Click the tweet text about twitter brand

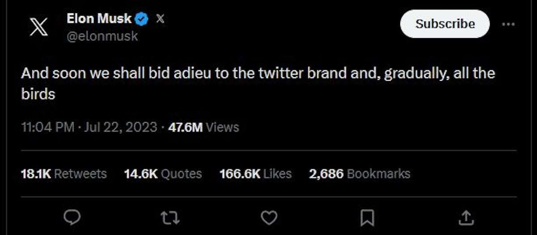point(258,73)
